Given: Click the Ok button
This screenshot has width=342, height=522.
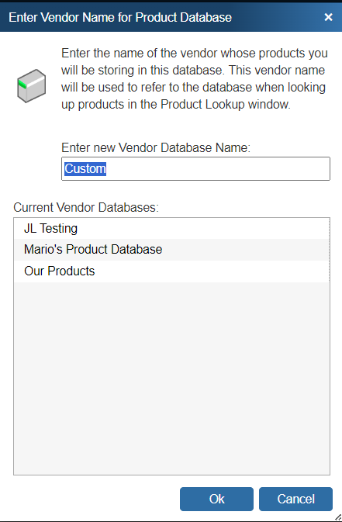Looking at the screenshot, I should tap(216, 499).
